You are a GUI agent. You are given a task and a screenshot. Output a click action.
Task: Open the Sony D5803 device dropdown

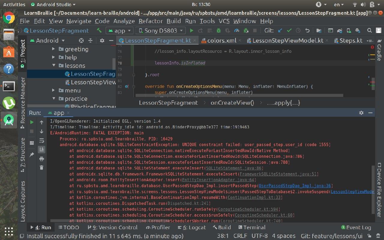tap(160, 31)
